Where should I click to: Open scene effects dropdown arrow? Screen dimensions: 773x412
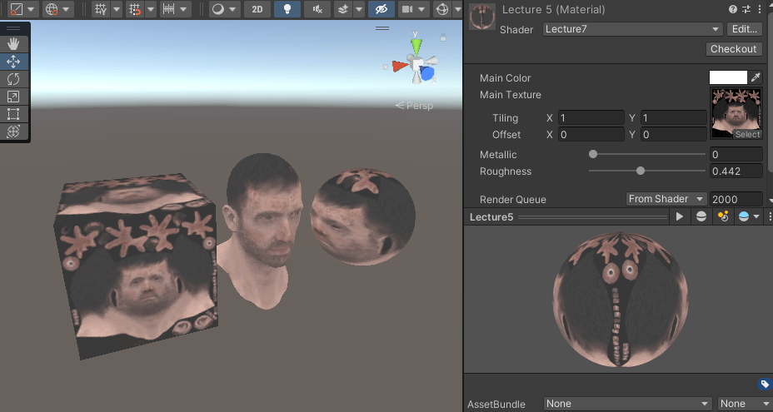pyautogui.click(x=359, y=9)
